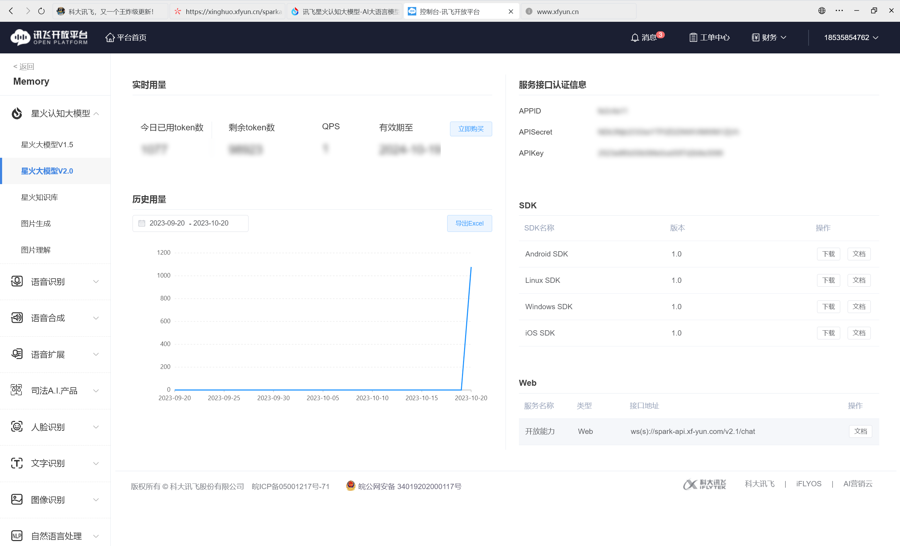Open the Android SDK 文档
Viewport: 900px width, 546px height.
tap(859, 254)
